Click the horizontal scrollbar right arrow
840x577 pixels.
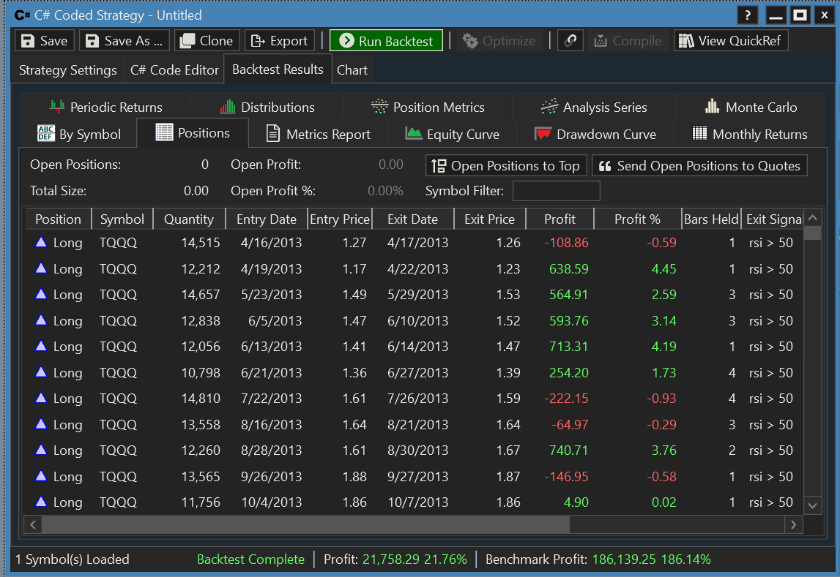point(793,524)
